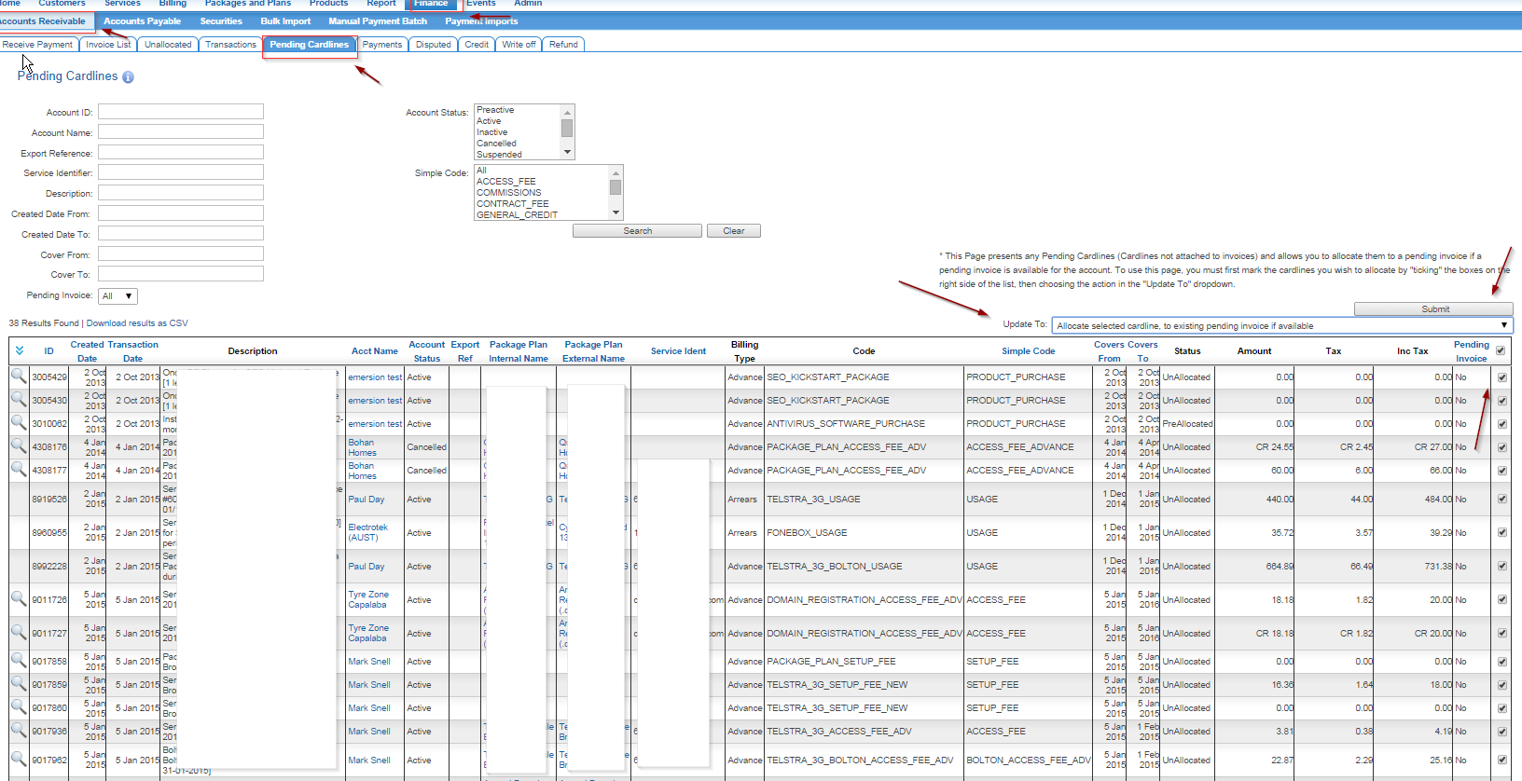View details of cardline 9017962 magnifier

(19, 759)
